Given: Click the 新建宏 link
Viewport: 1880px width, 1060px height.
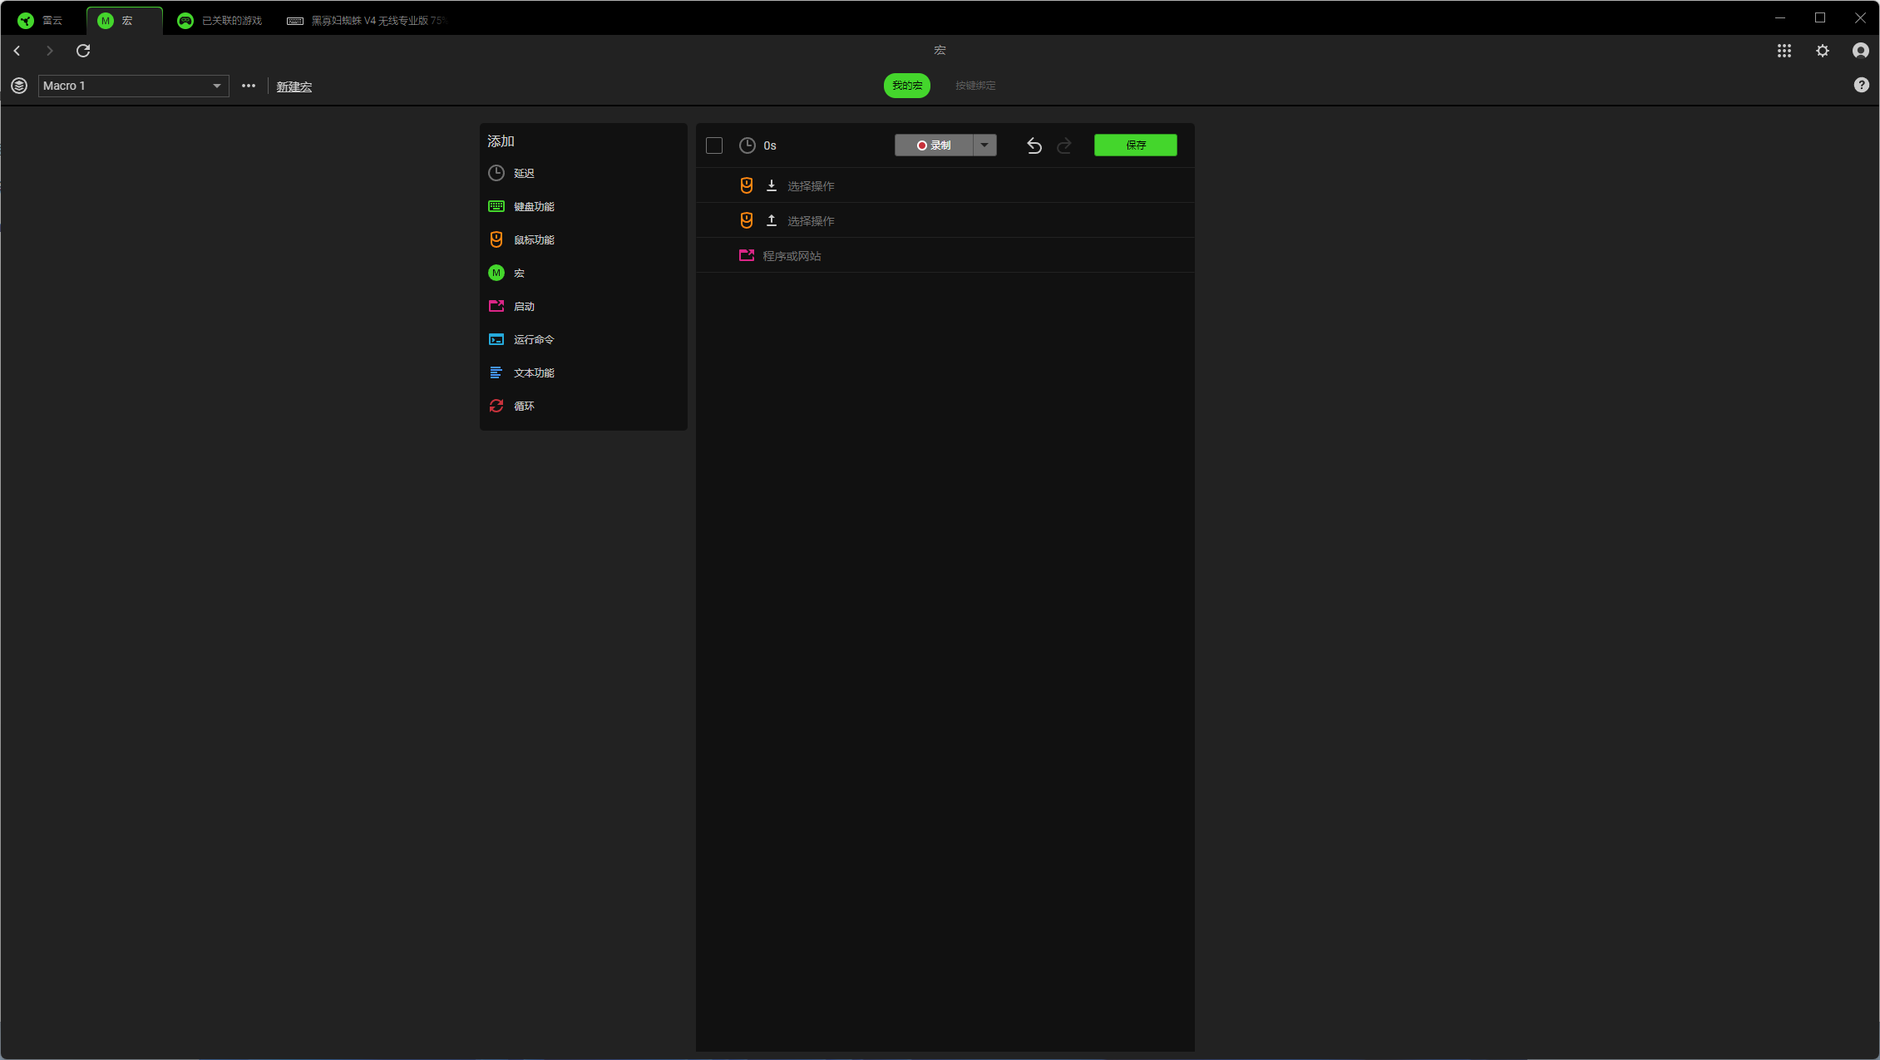Looking at the screenshot, I should pos(294,86).
